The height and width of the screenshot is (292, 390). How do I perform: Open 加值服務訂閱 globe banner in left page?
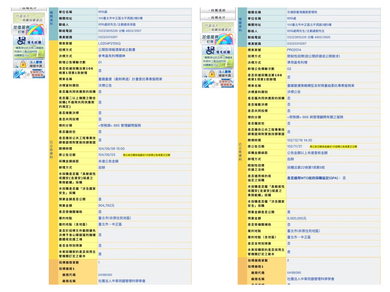coord(29,30)
